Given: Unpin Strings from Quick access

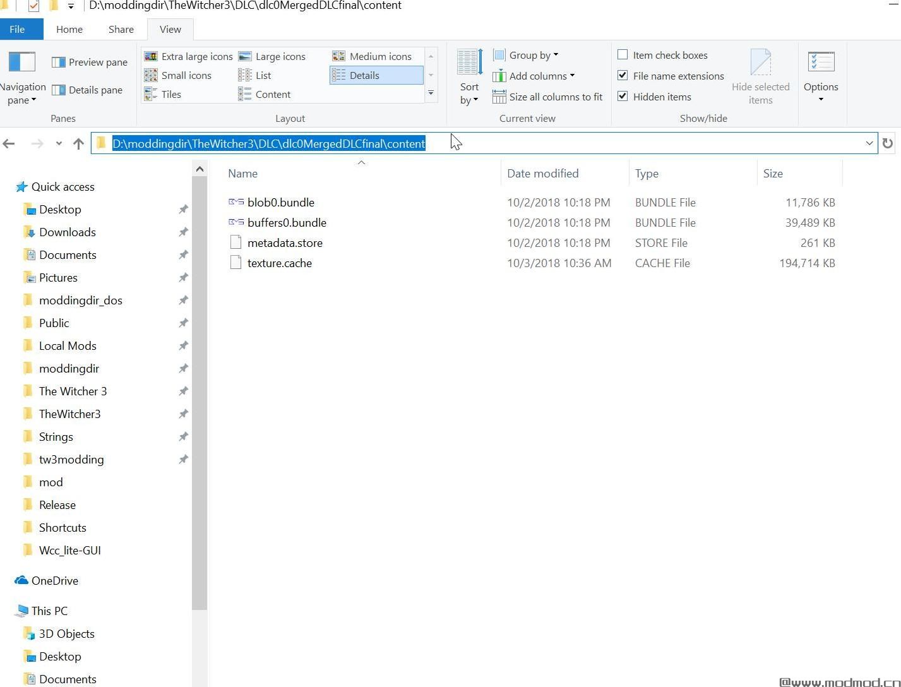Looking at the screenshot, I should point(183,436).
